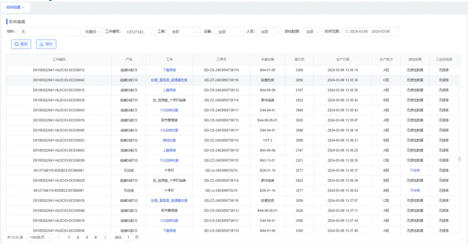Click the 质检结果 column header
The height and width of the screenshot is (244, 468).
415,59
